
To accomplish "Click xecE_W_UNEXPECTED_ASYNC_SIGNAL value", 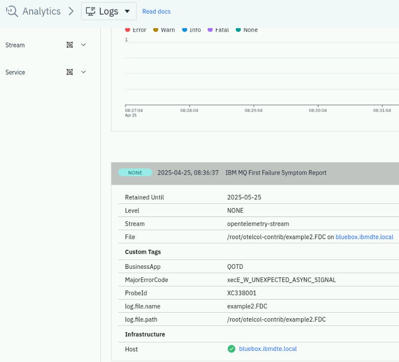I will 282,280.
